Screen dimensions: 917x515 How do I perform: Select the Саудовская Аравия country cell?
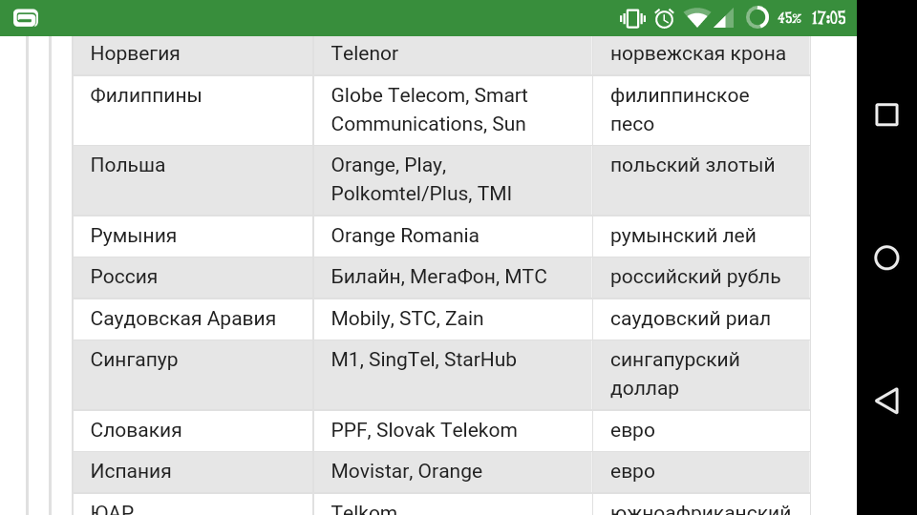[x=193, y=319]
